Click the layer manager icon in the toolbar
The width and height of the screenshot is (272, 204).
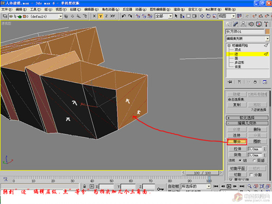5,16
